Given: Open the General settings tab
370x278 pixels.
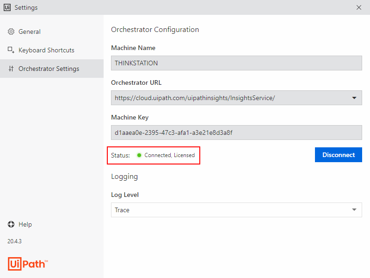Looking at the screenshot, I should (52, 32).
